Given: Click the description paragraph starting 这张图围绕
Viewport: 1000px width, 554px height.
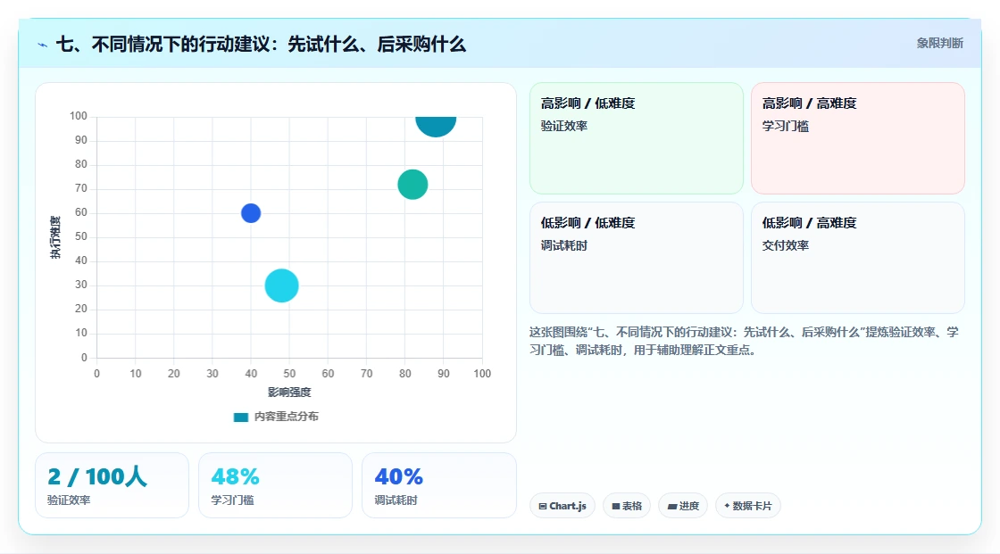Looking at the screenshot, I should 744,341.
